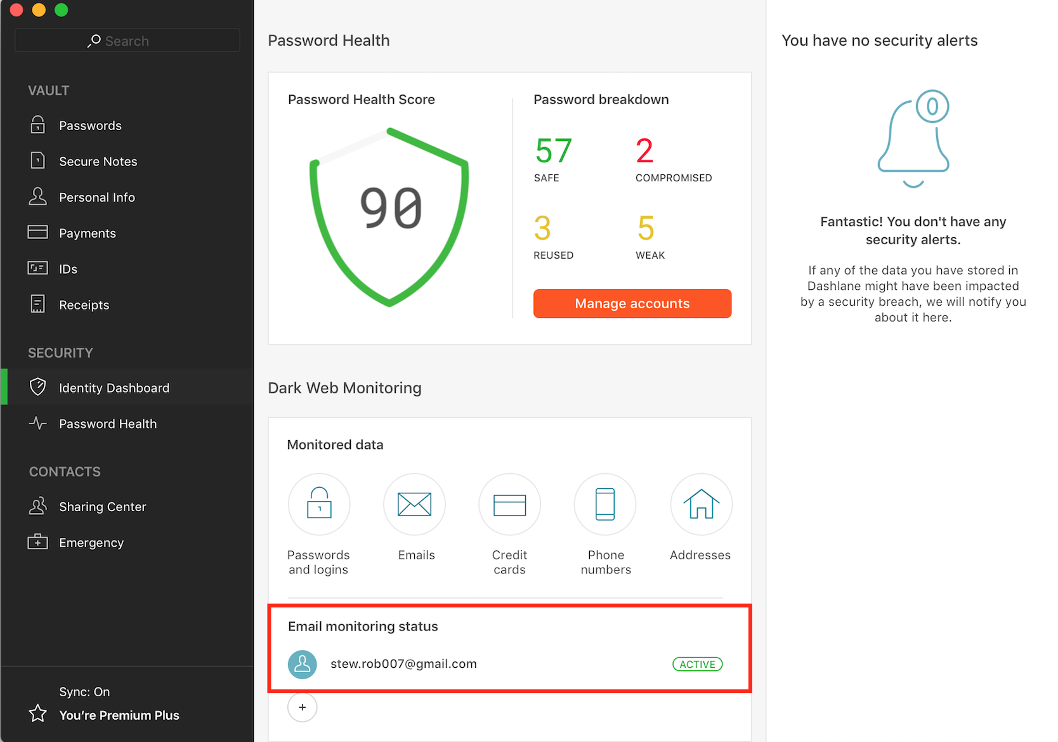Open Secure Notes section
The width and height of the screenshot is (1058, 742).
(x=98, y=162)
